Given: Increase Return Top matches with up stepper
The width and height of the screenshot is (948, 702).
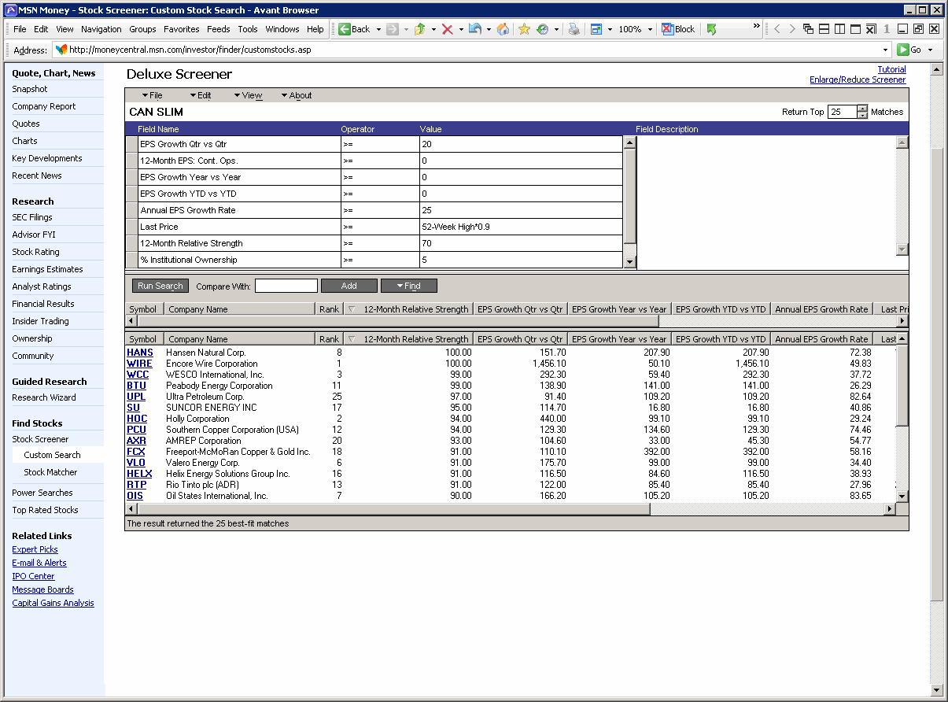Looking at the screenshot, I should [x=862, y=109].
